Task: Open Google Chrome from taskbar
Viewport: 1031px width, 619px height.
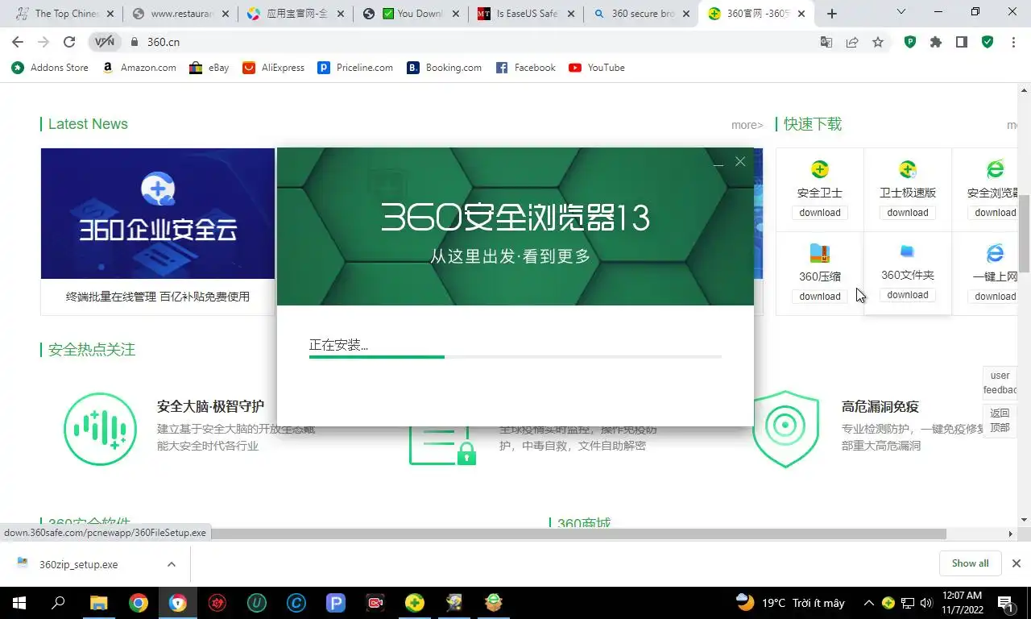Action: pyautogui.click(x=138, y=602)
